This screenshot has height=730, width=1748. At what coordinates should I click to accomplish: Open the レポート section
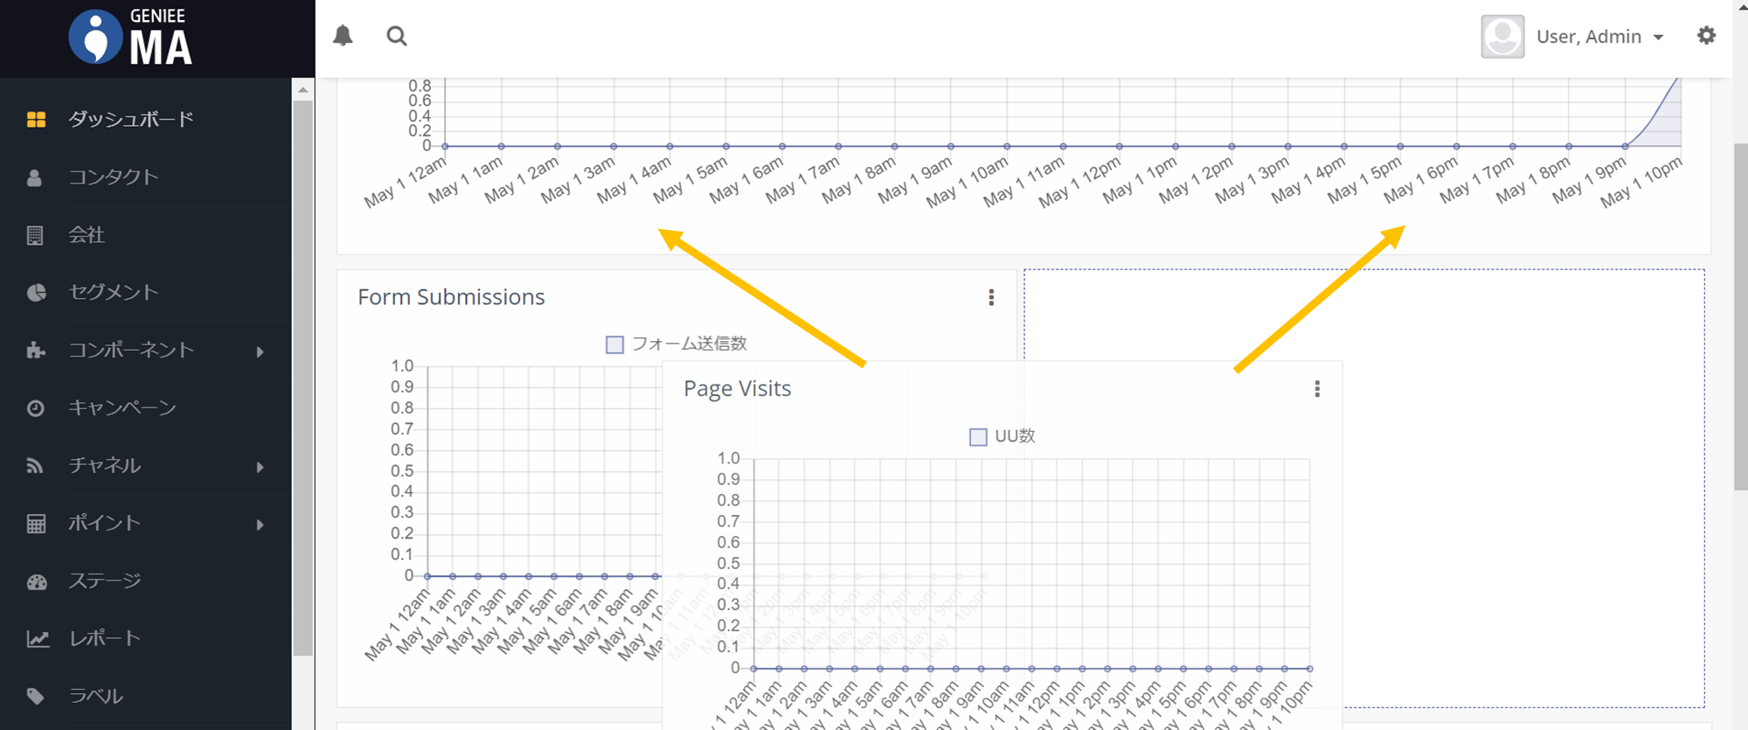pos(105,638)
